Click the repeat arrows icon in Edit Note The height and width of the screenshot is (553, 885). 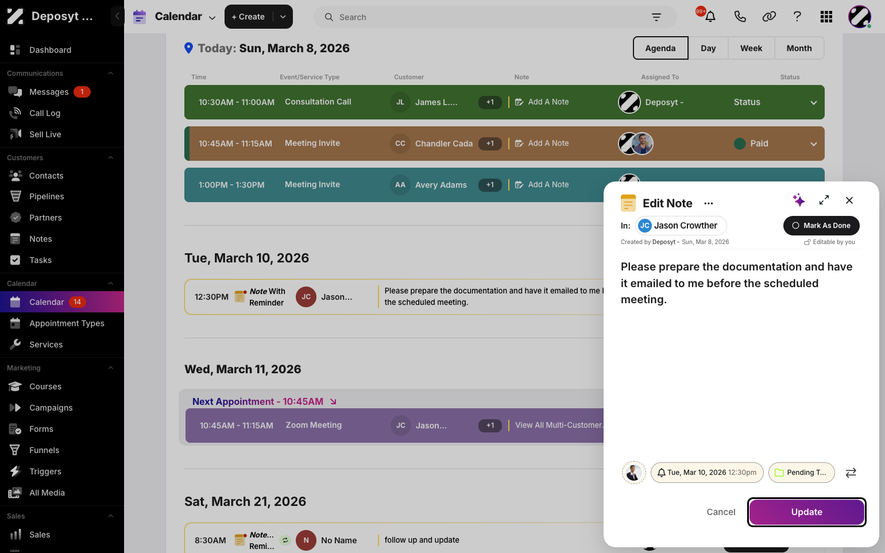851,473
